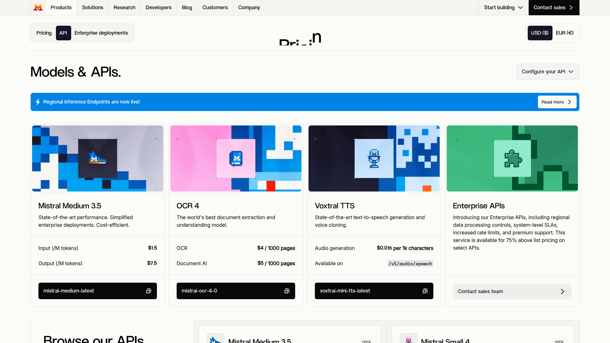The width and height of the screenshot is (610, 343).
Task: Click the mistral-ocr-4-0 code button
Action: click(236, 291)
